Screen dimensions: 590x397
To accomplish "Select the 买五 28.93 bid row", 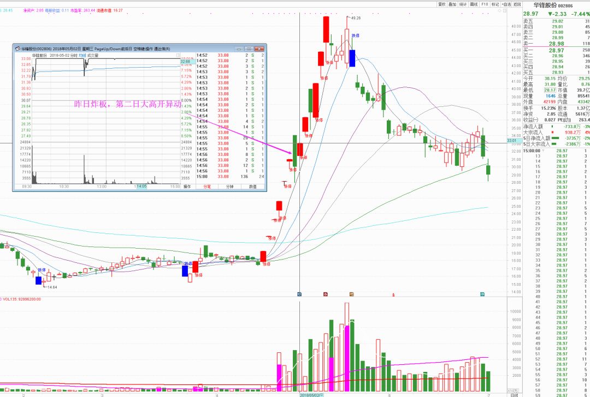I will (557, 72).
